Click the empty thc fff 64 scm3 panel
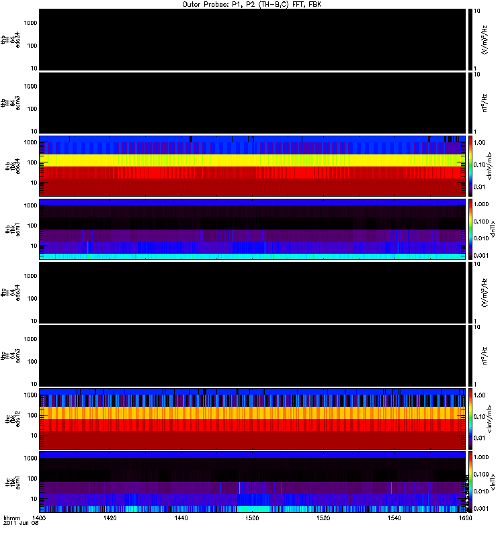Image resolution: width=504 pixels, height=537 pixels. (253, 356)
